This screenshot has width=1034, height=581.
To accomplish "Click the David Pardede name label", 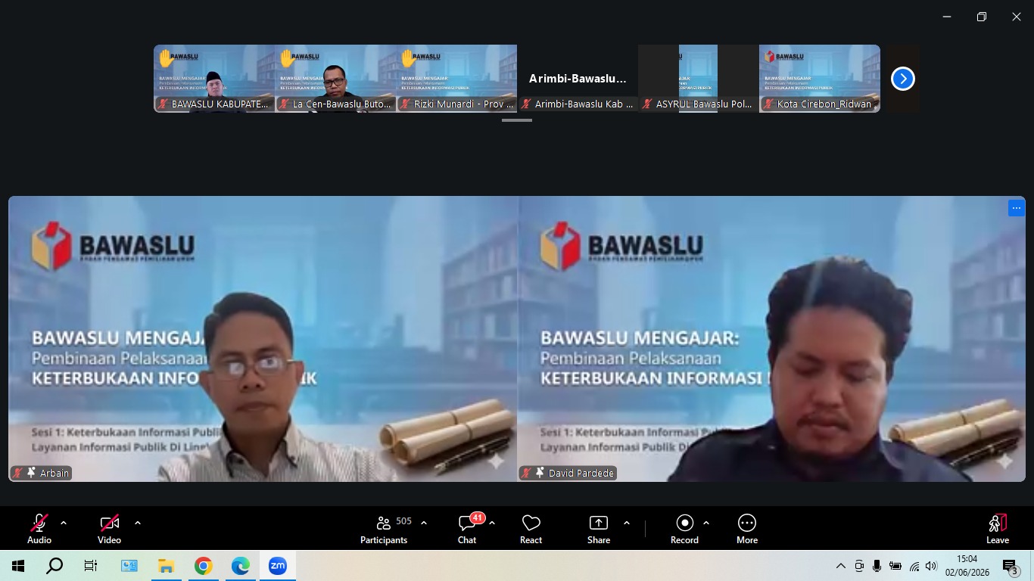I will click(x=581, y=474).
